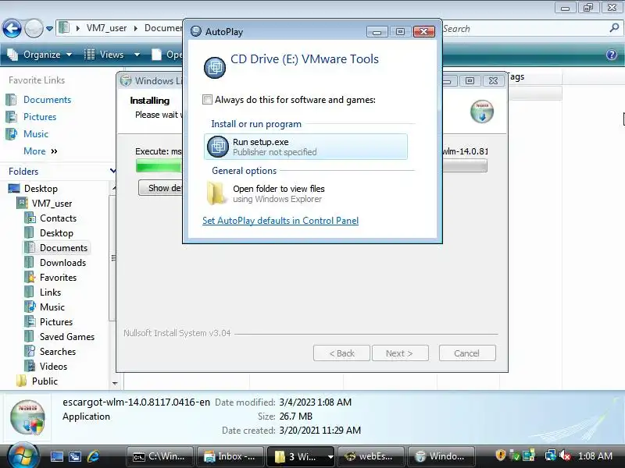Click Switch between windows icon
Viewport: 625px width, 468px height.
[x=75, y=456]
